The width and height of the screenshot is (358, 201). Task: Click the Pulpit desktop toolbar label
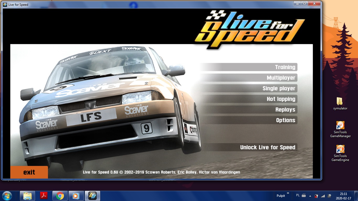281,196
